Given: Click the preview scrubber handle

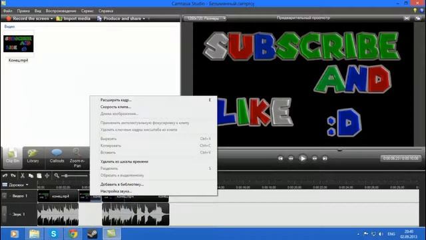Looking at the screenshot, I should [x=339, y=150].
